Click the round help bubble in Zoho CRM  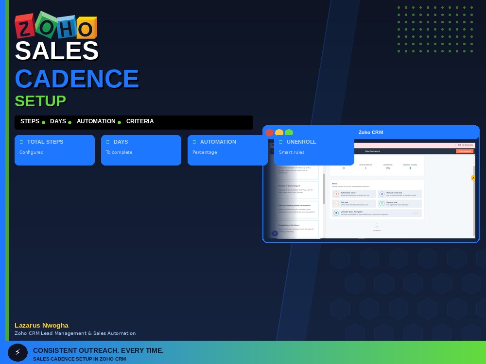(275, 233)
